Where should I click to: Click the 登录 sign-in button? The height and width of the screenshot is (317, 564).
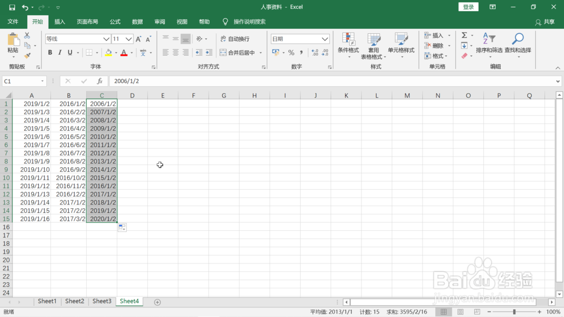point(468,7)
